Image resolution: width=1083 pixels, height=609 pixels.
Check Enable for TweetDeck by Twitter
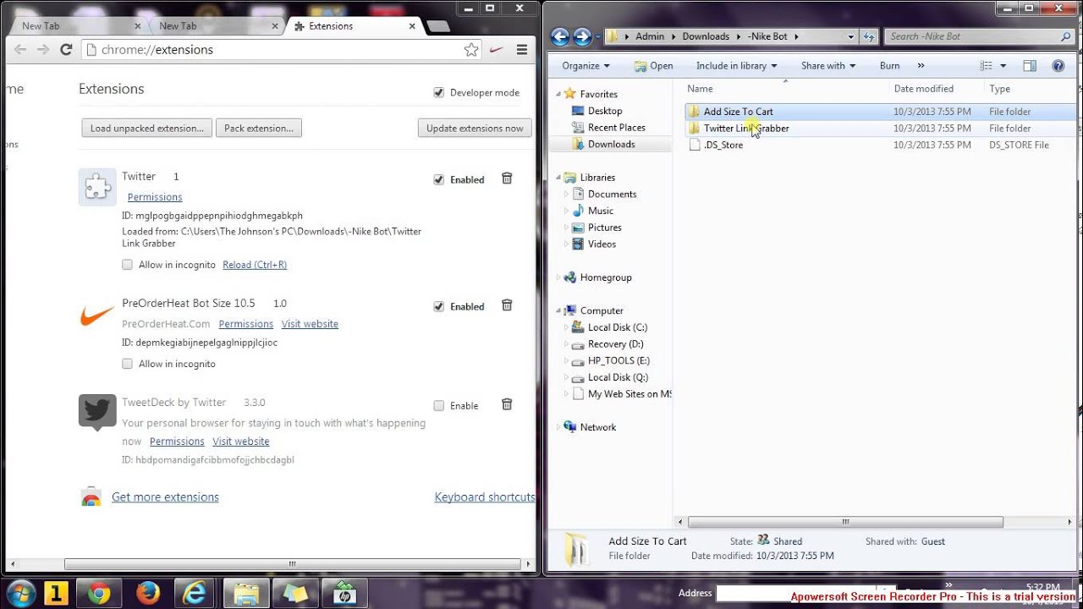coord(438,405)
